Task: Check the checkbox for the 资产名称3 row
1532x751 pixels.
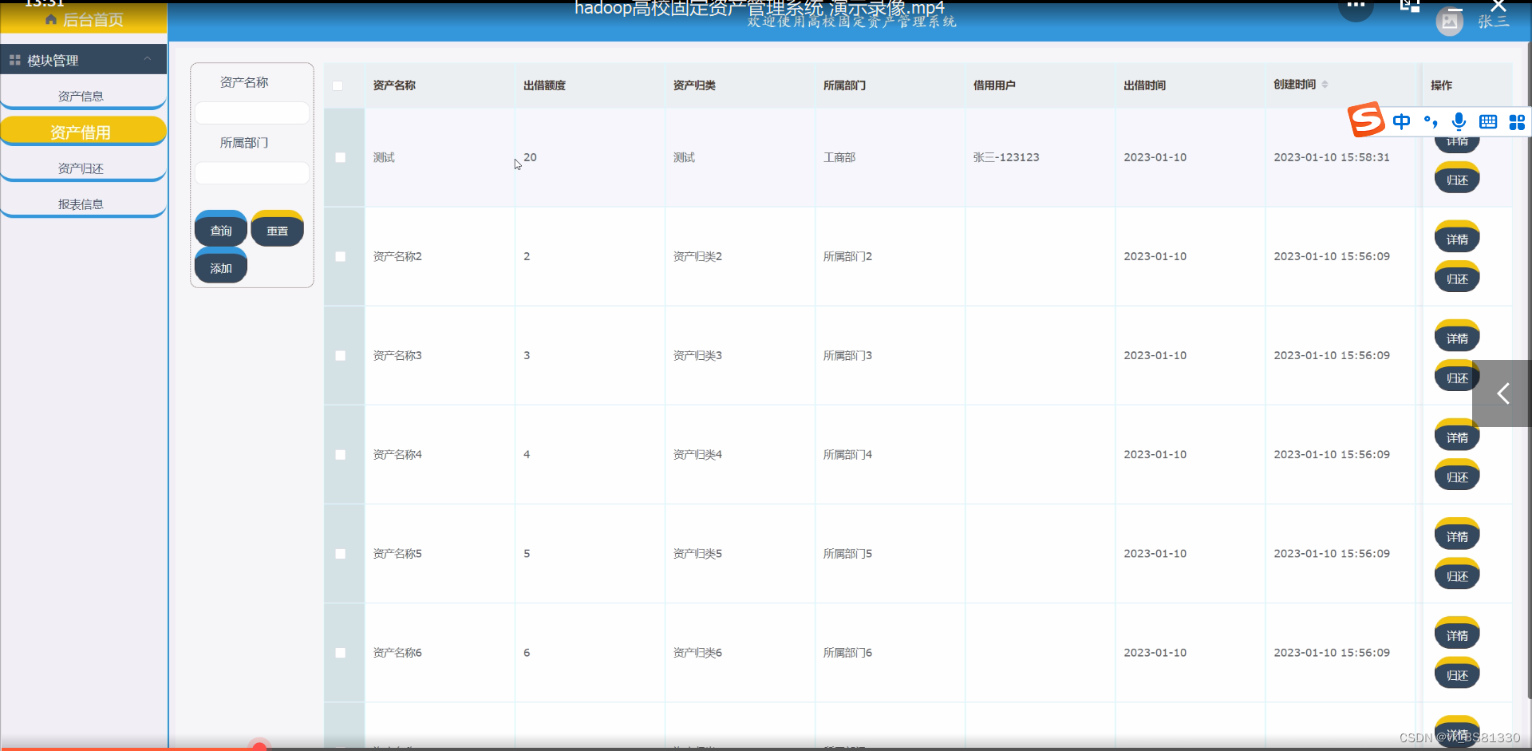Action: (341, 355)
